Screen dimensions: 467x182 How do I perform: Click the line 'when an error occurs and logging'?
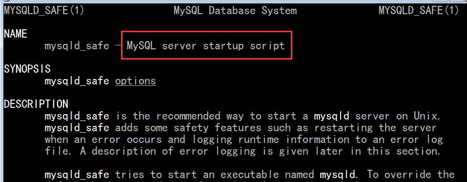pyautogui.click(x=244, y=140)
